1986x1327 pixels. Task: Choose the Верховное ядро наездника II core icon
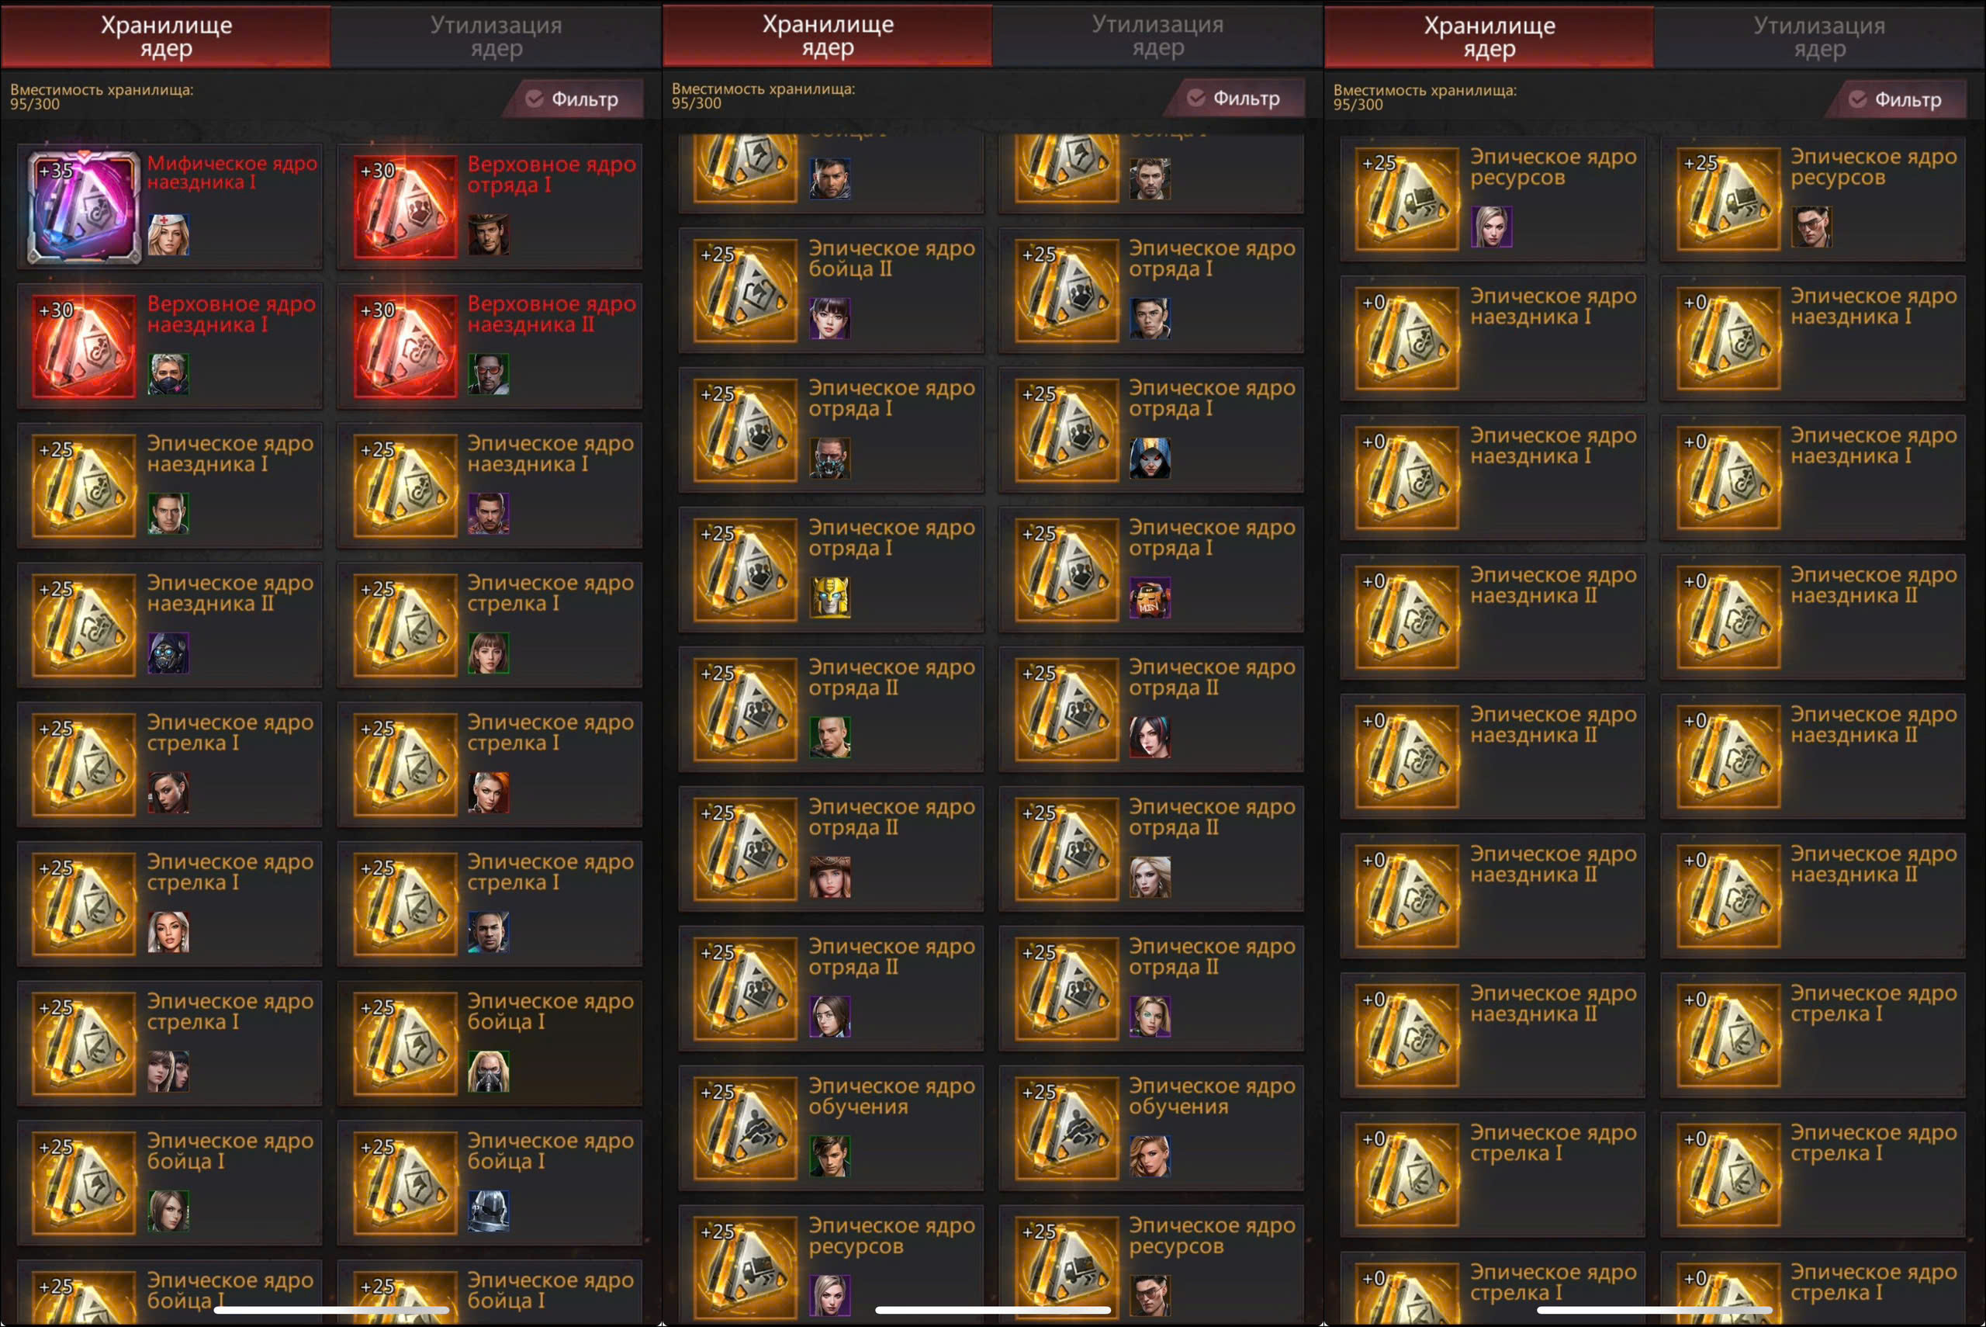[405, 346]
